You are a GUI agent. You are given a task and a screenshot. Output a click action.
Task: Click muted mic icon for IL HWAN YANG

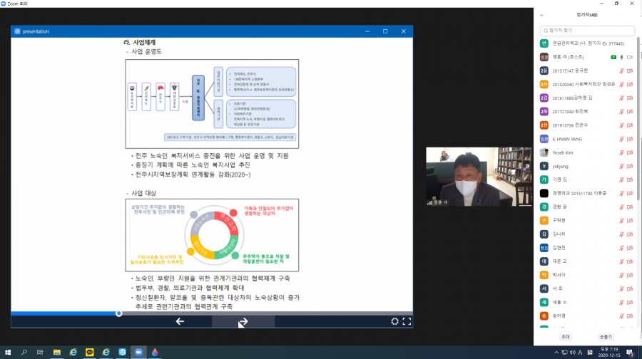(x=621, y=139)
